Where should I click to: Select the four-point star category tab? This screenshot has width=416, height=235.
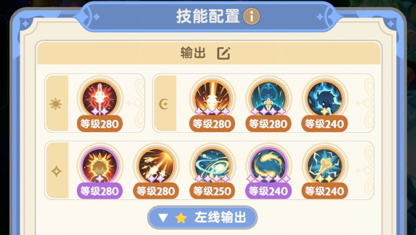[x=57, y=171]
